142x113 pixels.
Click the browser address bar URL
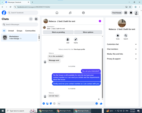click(x=34, y=7)
